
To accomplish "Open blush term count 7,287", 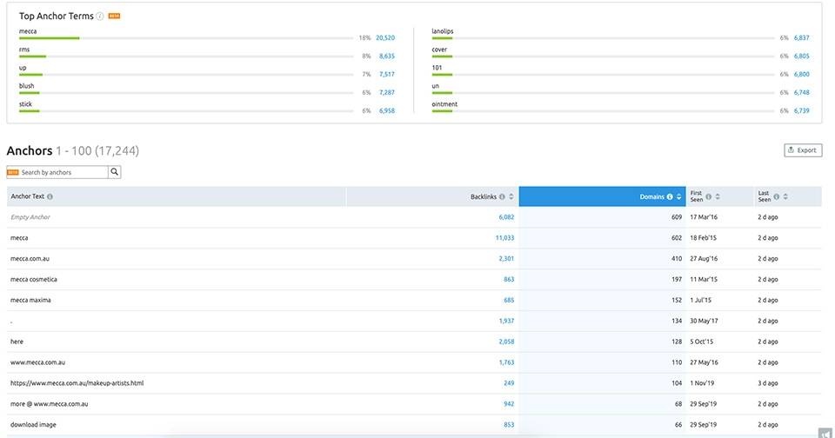I will coord(387,92).
